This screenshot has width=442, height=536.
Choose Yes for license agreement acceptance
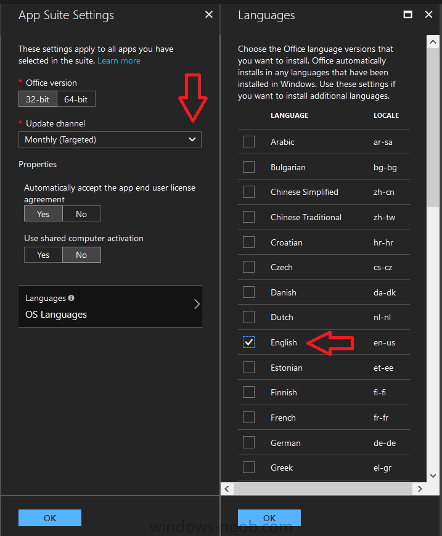pos(43,213)
